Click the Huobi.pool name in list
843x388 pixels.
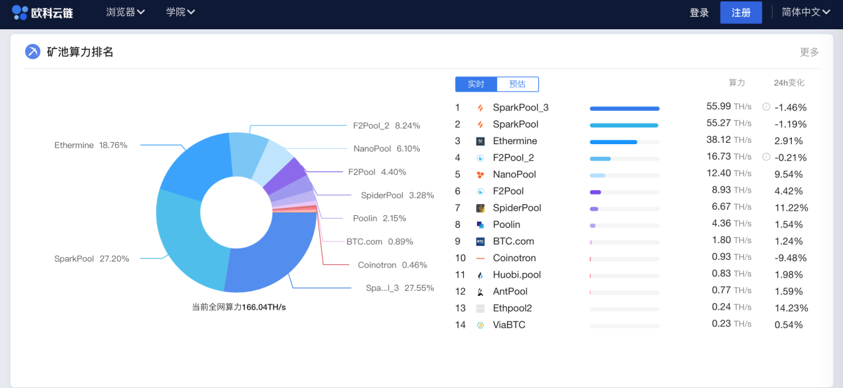517,275
